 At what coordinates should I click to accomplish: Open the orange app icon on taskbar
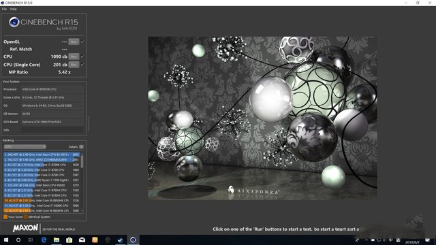(x=95, y=240)
